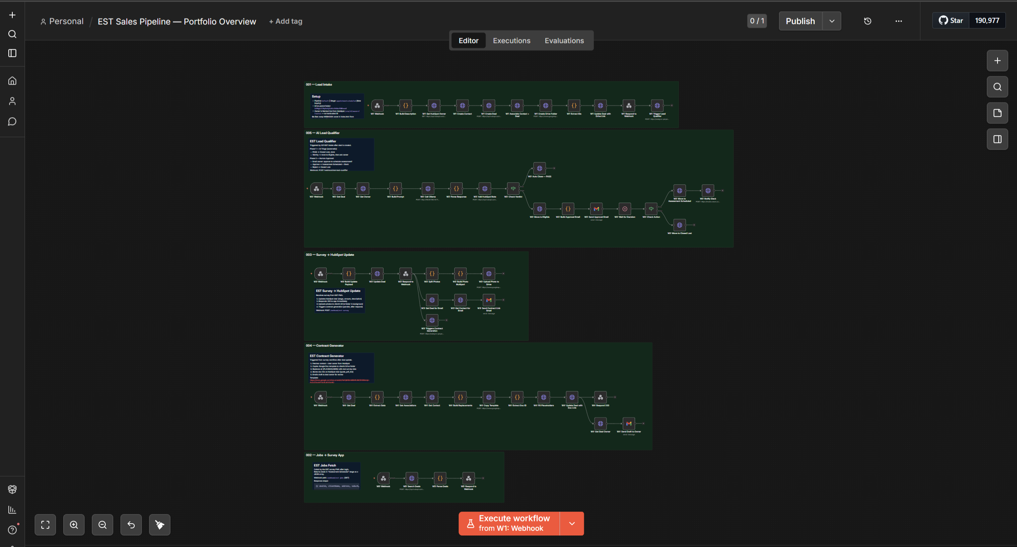Click the 0 / 1 counter badge
This screenshot has height=547, width=1017.
pyautogui.click(x=757, y=21)
